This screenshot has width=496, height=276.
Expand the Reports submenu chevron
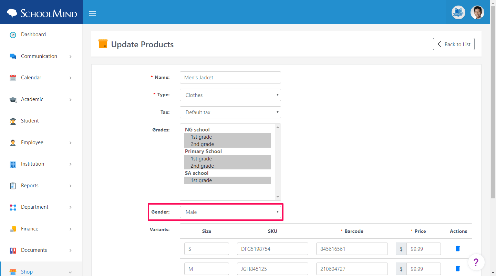pyautogui.click(x=70, y=186)
